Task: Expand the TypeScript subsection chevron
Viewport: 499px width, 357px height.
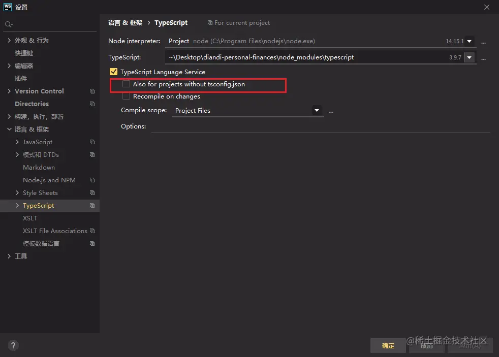Action: 17,206
